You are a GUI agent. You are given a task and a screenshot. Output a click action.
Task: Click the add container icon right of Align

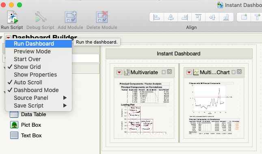pyautogui.click(x=244, y=17)
